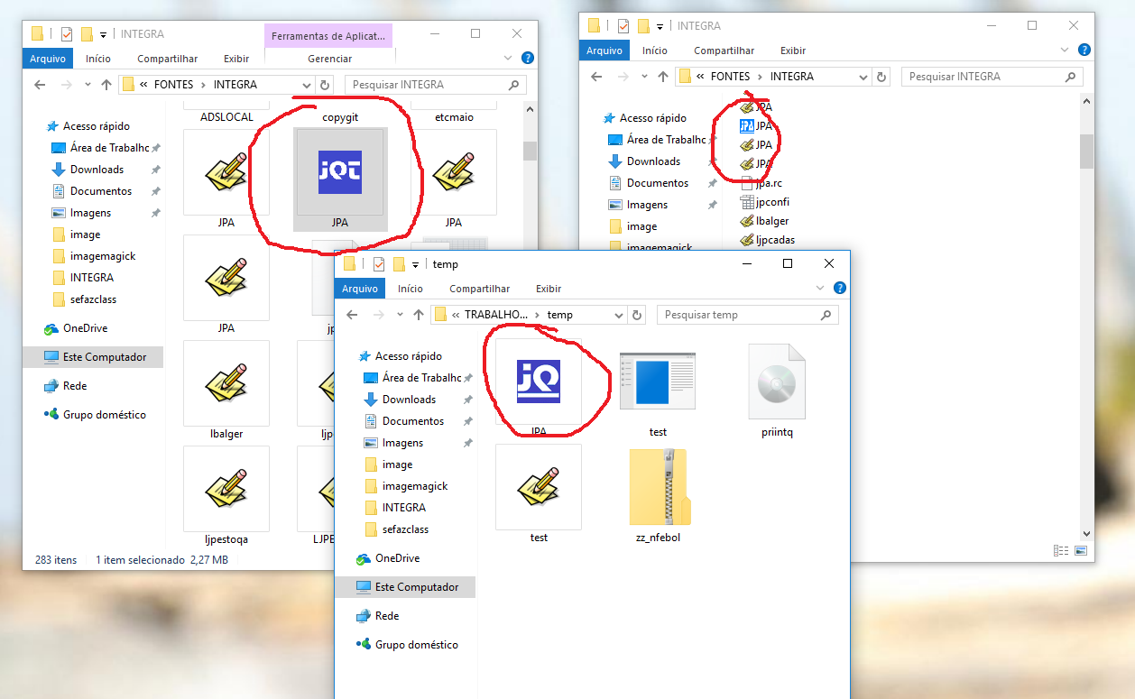Select the highlighted JPA file with blue logo in left INTEGRA window
This screenshot has width=1135, height=699.
pyautogui.click(x=340, y=179)
